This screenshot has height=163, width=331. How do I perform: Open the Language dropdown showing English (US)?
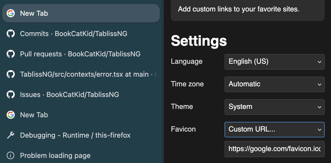coord(274,62)
